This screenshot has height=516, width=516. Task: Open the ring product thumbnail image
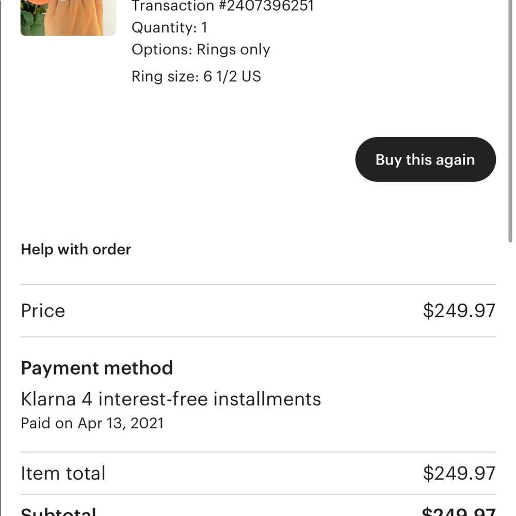pos(68,18)
